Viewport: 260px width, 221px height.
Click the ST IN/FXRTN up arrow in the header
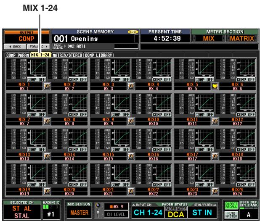point(215,205)
